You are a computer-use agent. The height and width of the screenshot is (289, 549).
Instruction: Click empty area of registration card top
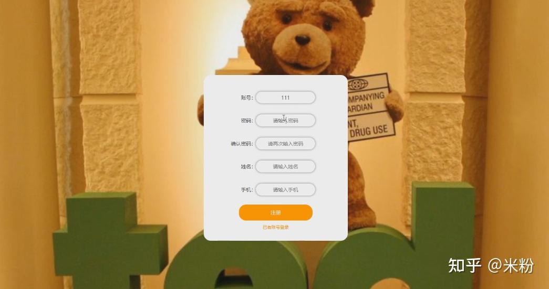tap(275, 82)
